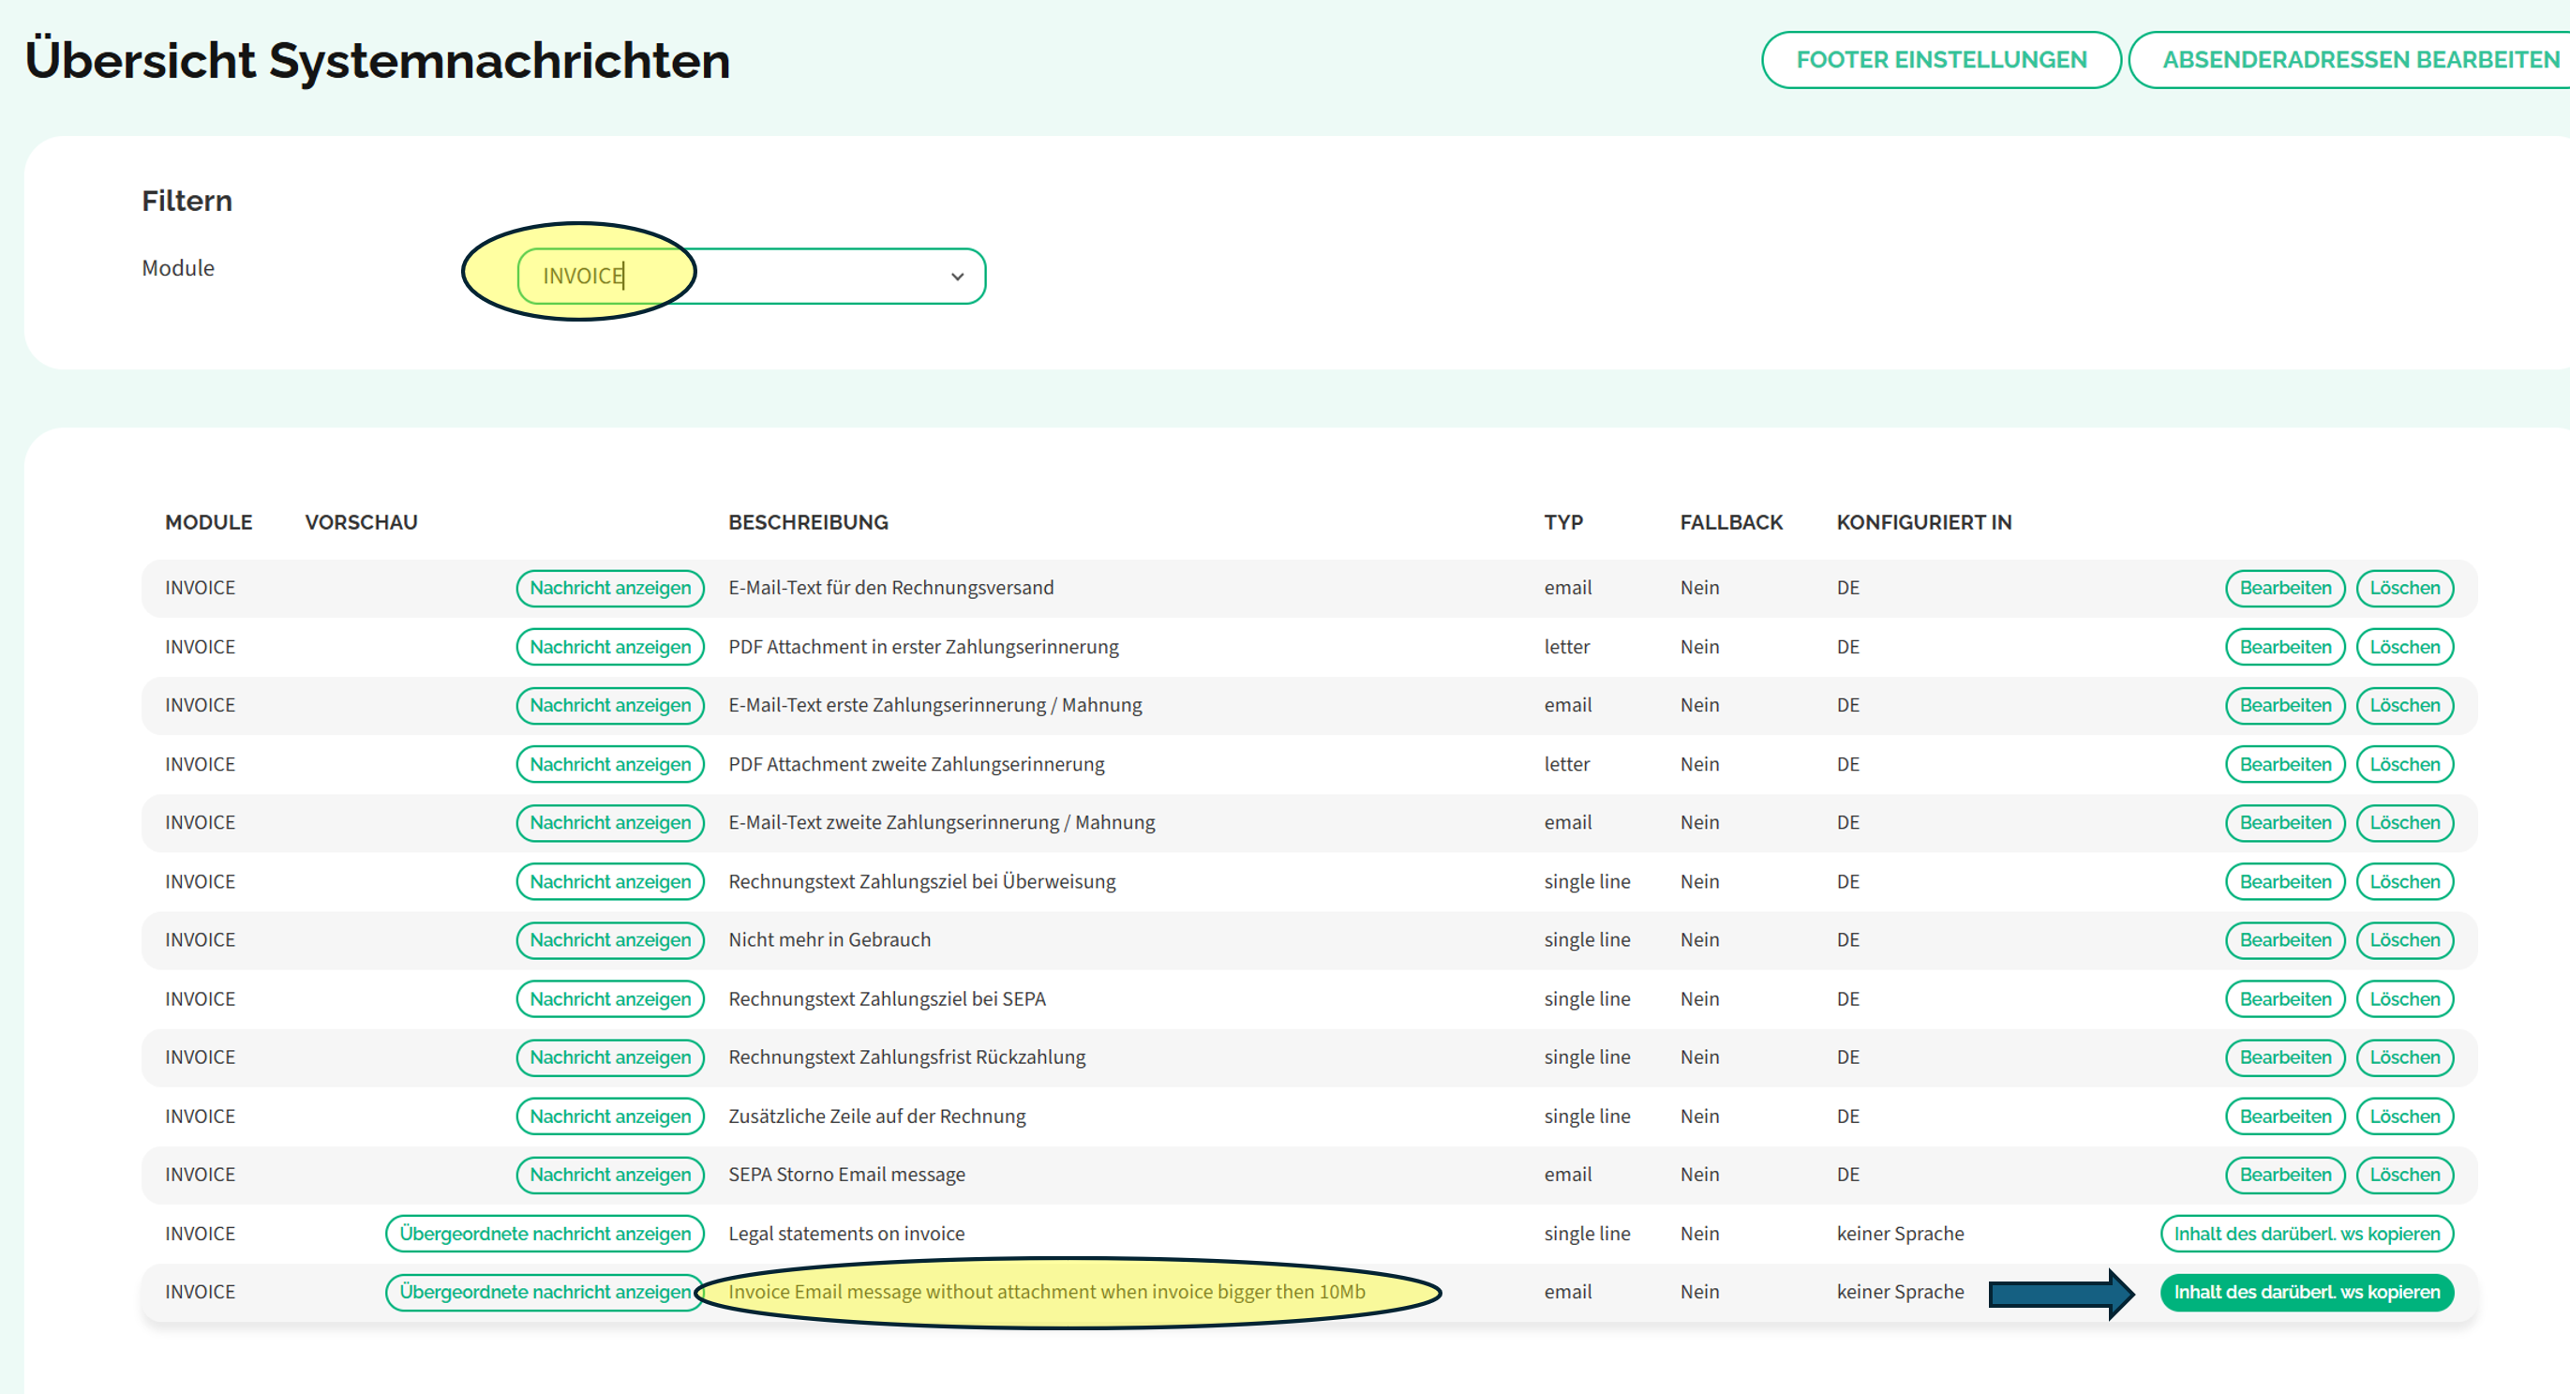
Task: Edit the E-Mail-Text erste Zahlungserinnerung entry
Action: pyautogui.click(x=2285, y=706)
